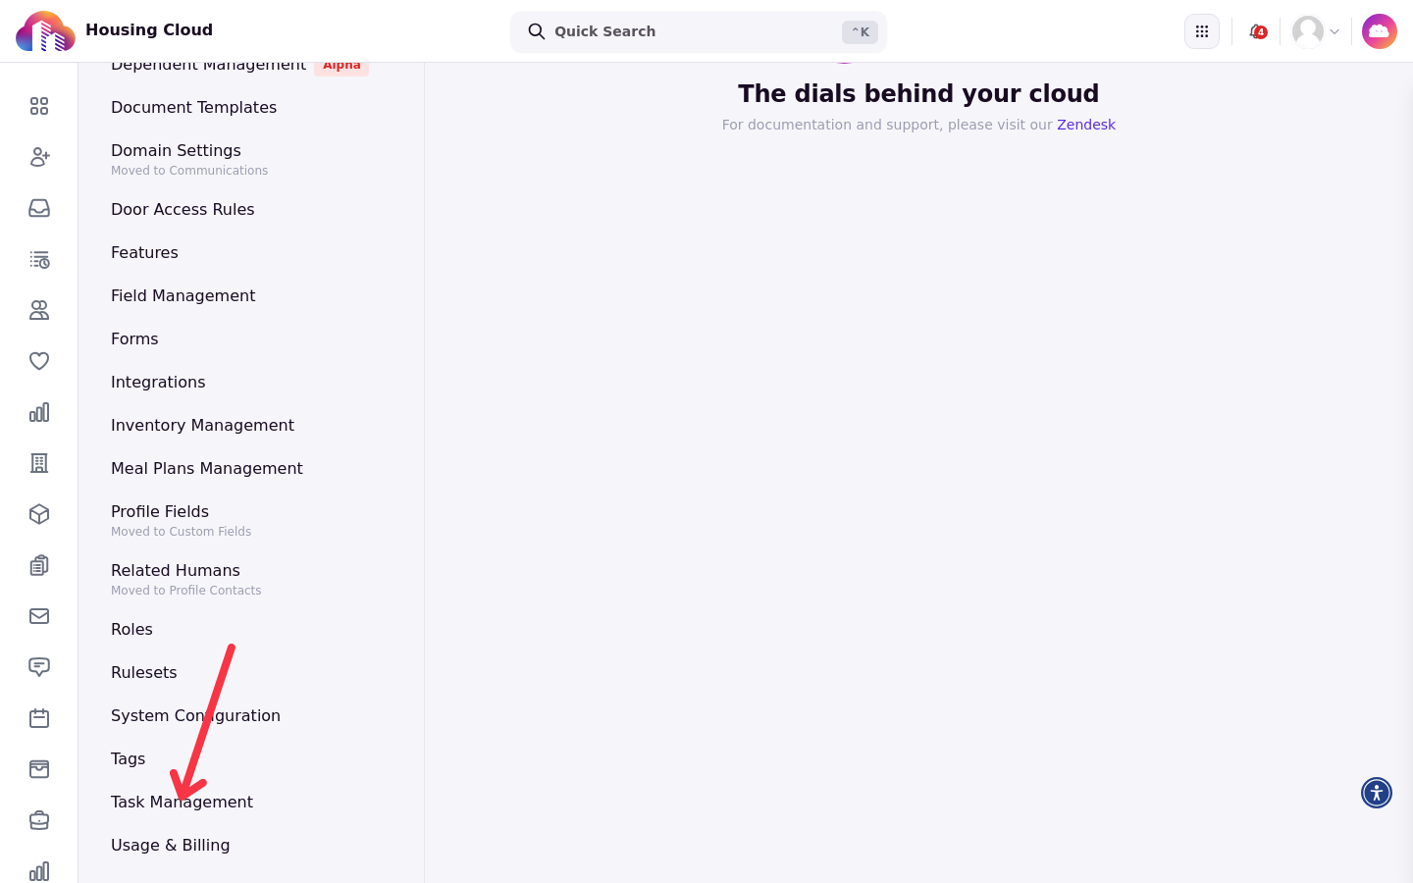Select Forms in settings menu
Image resolution: width=1413 pixels, height=883 pixels.
134,338
